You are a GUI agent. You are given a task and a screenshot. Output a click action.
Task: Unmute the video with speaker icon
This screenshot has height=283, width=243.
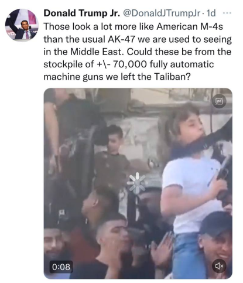click(219, 265)
